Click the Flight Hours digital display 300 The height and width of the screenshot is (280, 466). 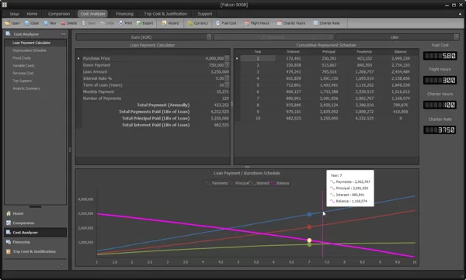[x=440, y=80]
